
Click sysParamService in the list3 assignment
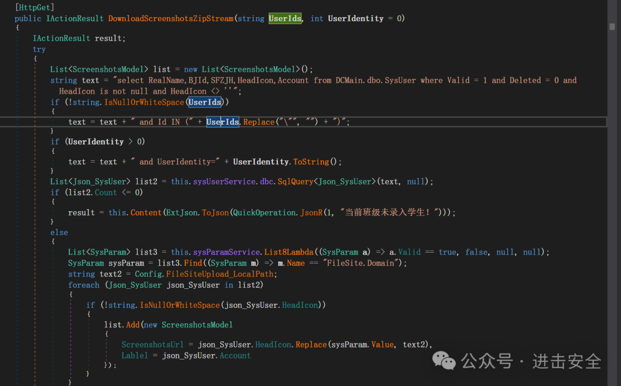226,252
